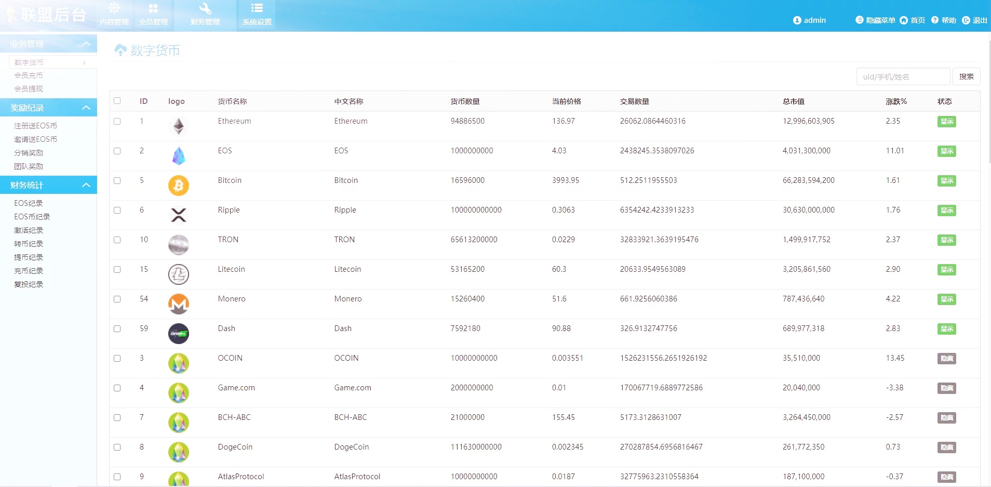Screen dimensions: 991x487
Task: Check the Ripple row checkbox
Action: click(x=117, y=210)
